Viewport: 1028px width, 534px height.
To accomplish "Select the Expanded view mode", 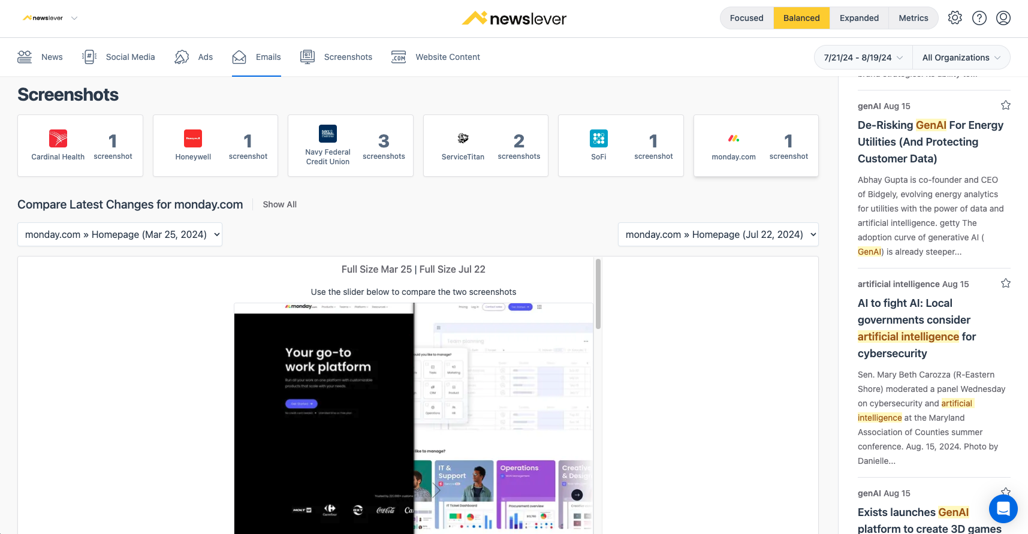I will click(x=859, y=18).
